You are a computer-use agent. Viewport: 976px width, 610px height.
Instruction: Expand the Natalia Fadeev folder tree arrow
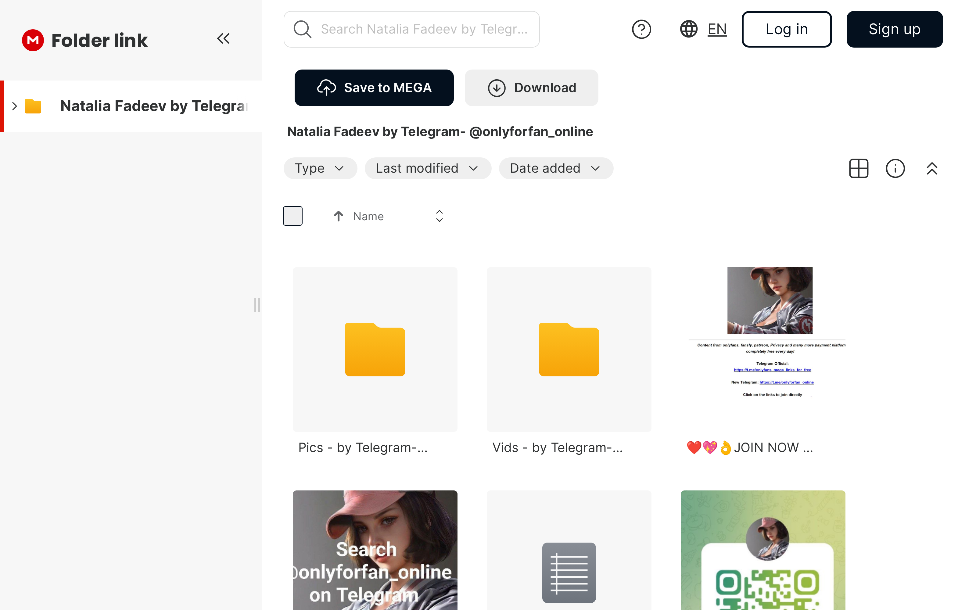coord(15,106)
